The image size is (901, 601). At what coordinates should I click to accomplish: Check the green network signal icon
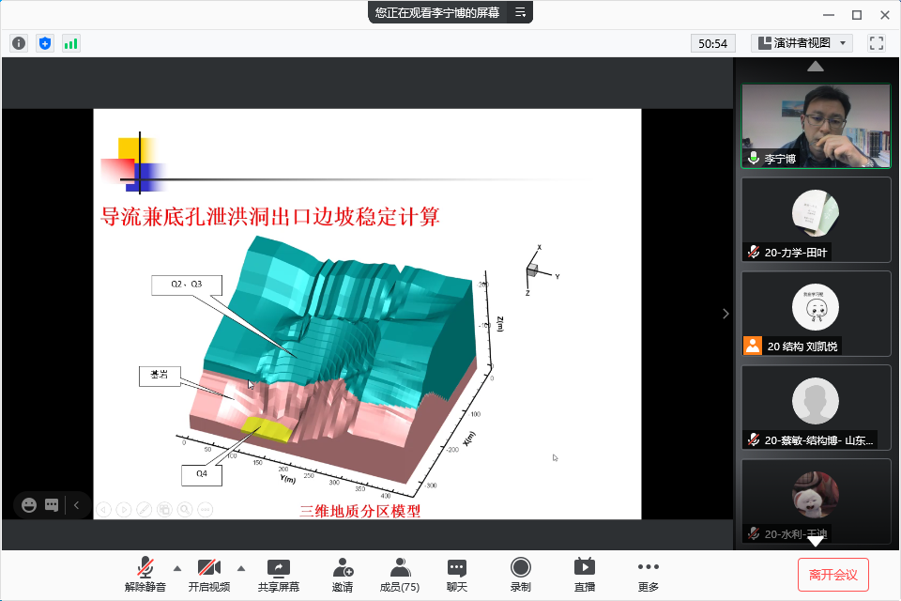click(x=71, y=43)
